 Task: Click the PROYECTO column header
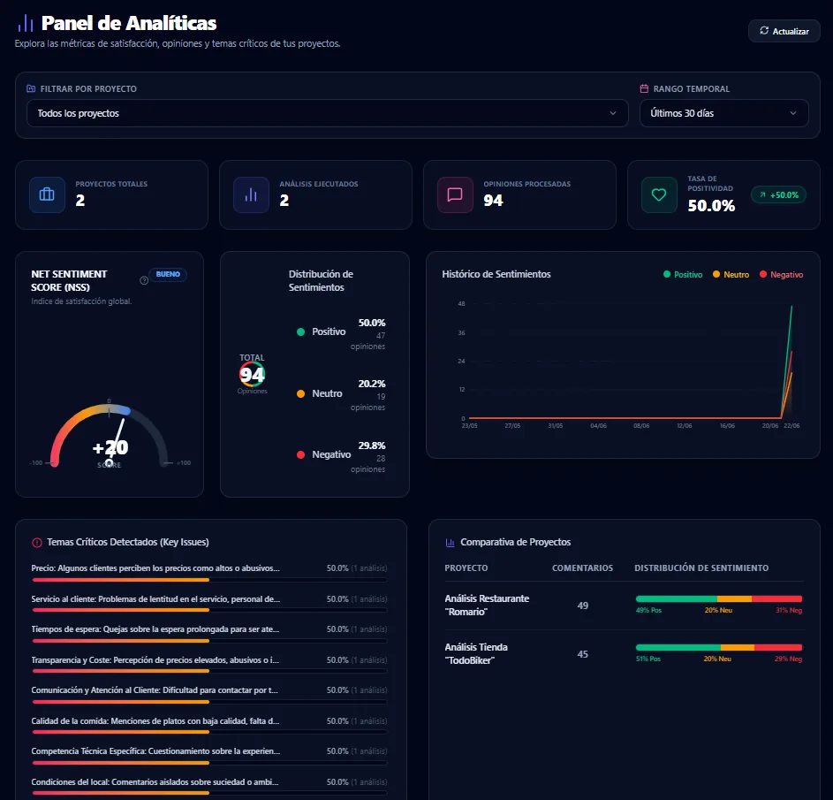tap(466, 568)
